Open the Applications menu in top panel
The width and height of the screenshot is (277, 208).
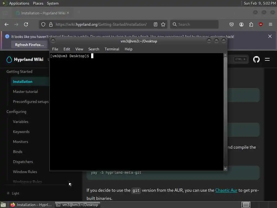(19, 3)
